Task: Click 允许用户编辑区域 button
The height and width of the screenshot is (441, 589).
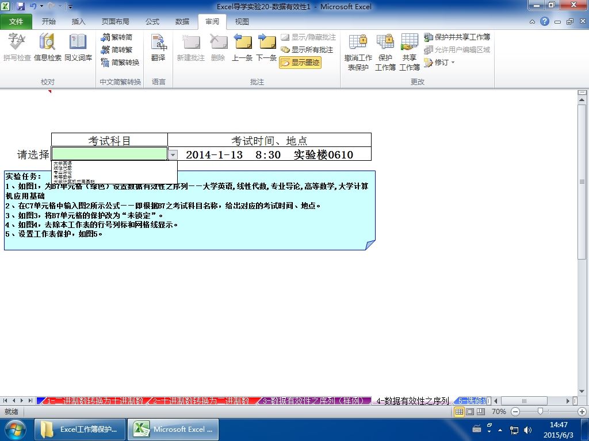Action: click(x=457, y=49)
